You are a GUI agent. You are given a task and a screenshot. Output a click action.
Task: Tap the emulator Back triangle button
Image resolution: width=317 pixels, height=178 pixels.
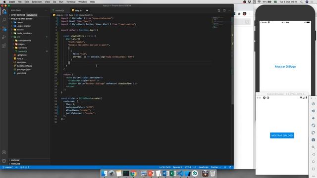coord(313,154)
